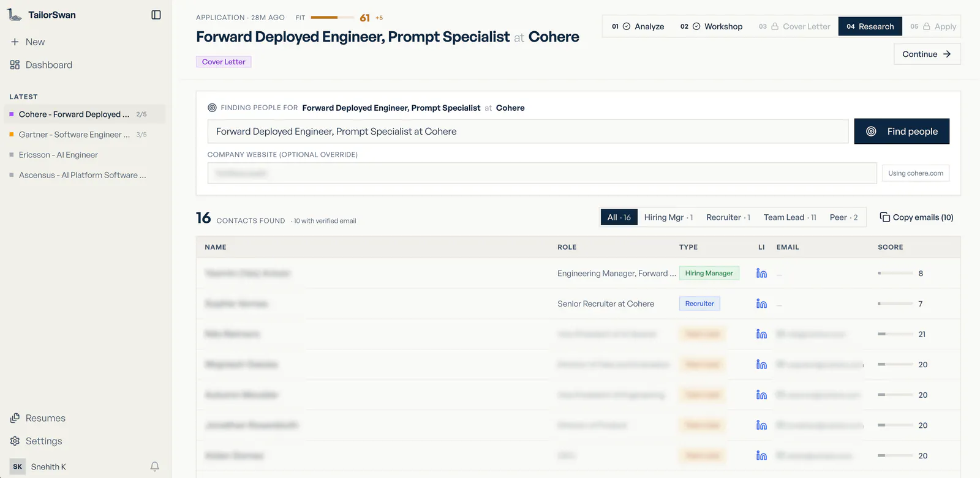980x478 pixels.
Task: Focus the people search query field
Action: 528,132
